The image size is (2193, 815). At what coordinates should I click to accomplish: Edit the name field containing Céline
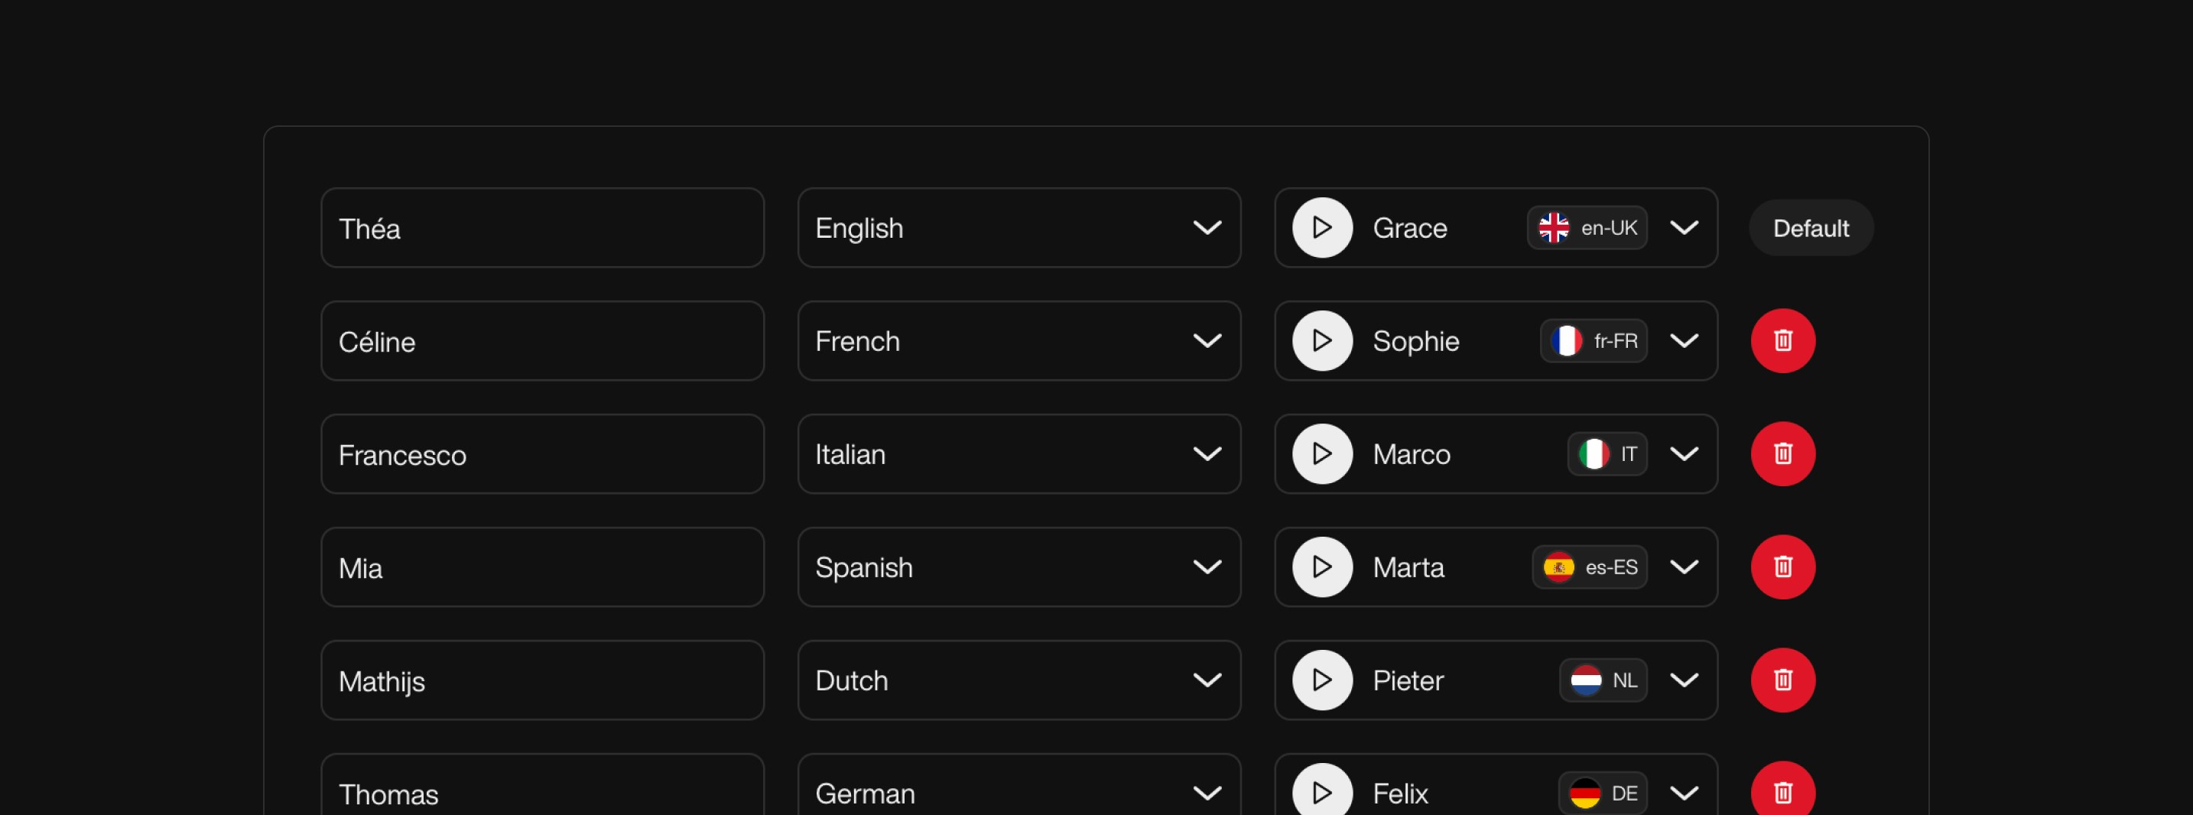tap(542, 341)
